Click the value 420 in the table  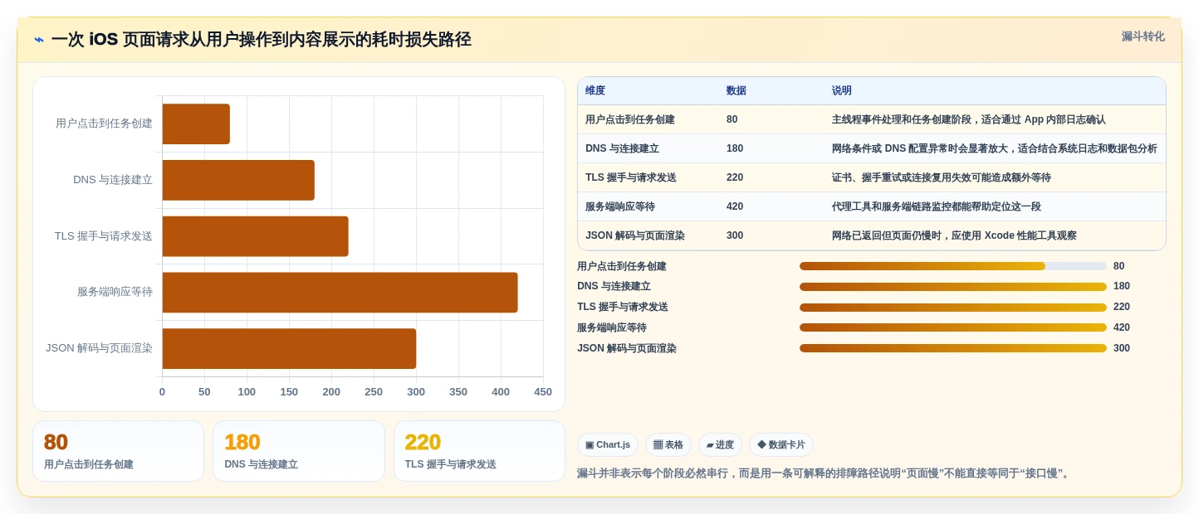(735, 206)
